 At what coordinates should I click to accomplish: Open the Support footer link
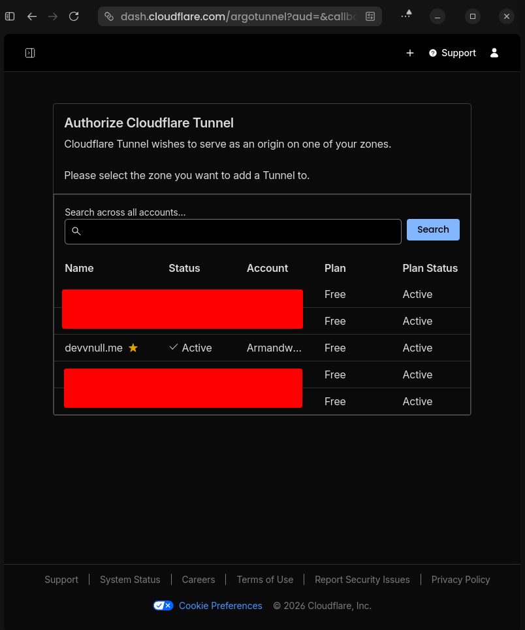(x=61, y=580)
